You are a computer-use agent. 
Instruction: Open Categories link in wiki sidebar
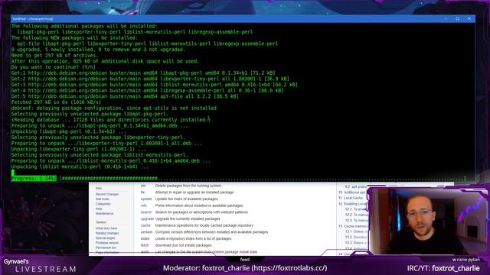(x=103, y=204)
